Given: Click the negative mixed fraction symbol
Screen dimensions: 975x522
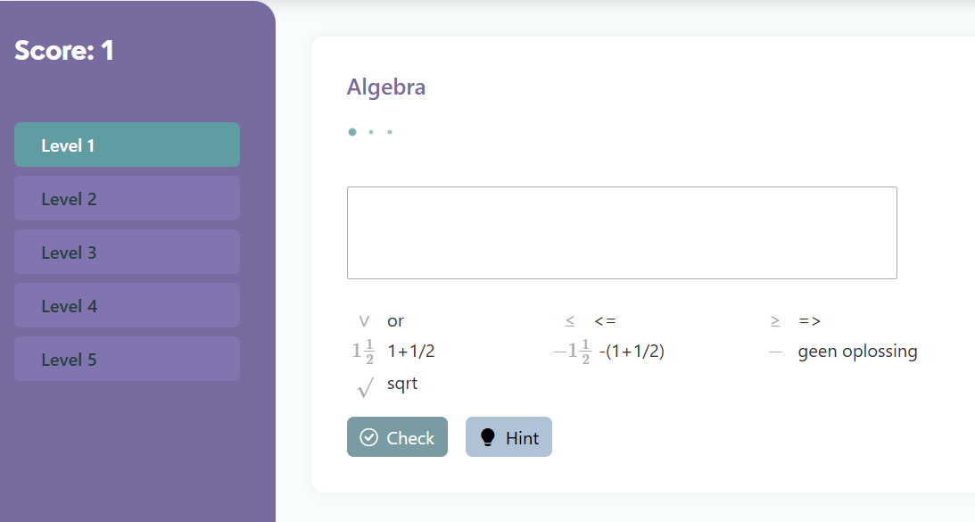Looking at the screenshot, I should coord(572,352).
